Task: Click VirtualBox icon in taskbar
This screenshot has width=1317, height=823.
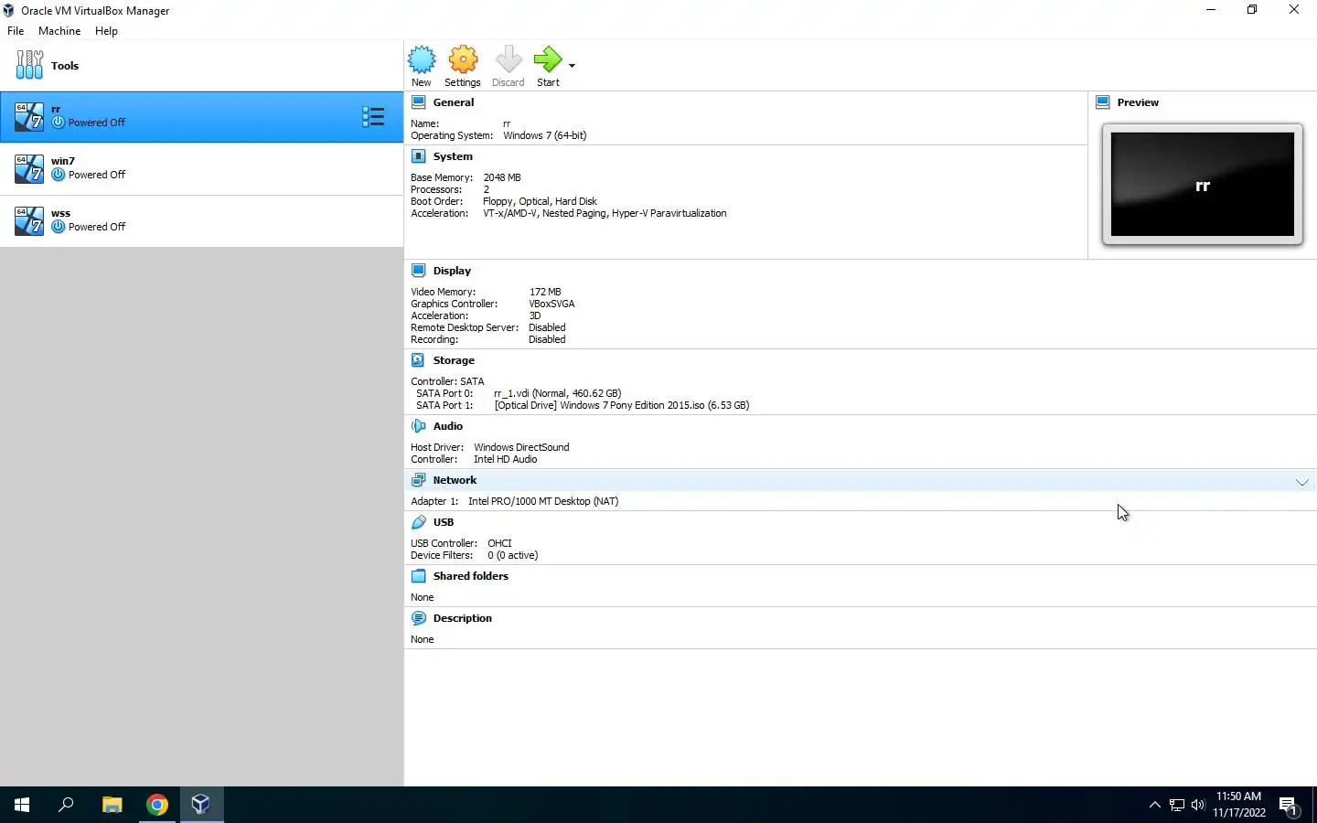Action: [x=201, y=805]
